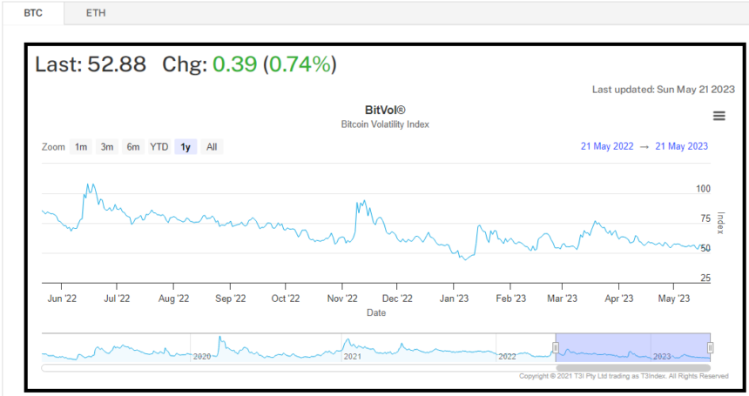Open the chart hamburger context menu

[x=719, y=116]
